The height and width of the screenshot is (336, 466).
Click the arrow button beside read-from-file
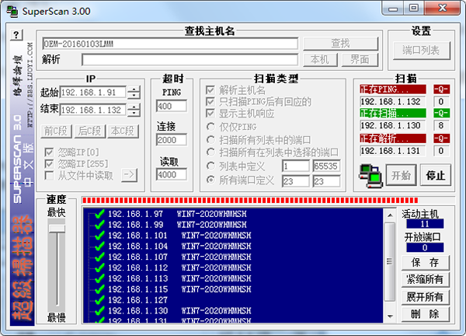pos(129,175)
